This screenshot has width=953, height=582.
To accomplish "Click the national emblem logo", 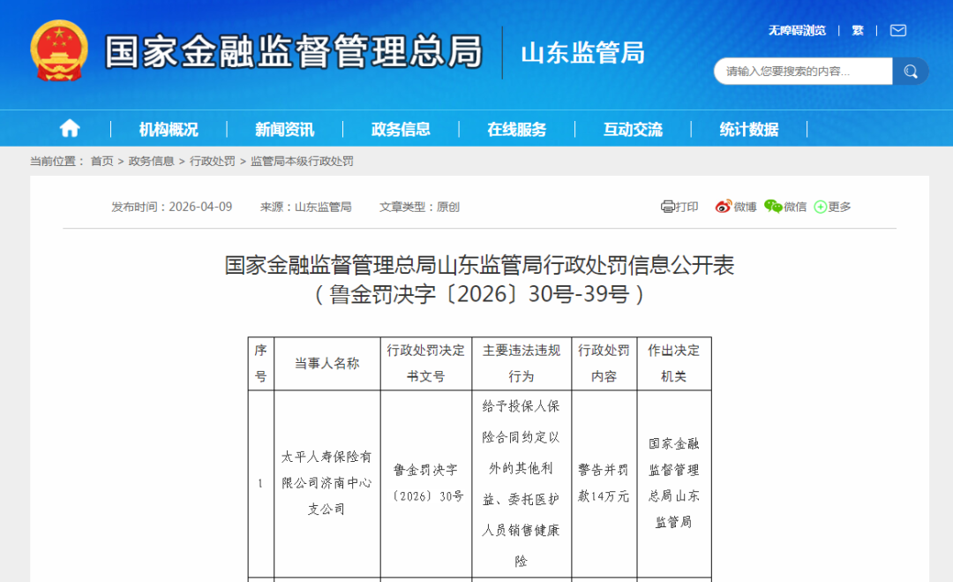I will coord(59,50).
